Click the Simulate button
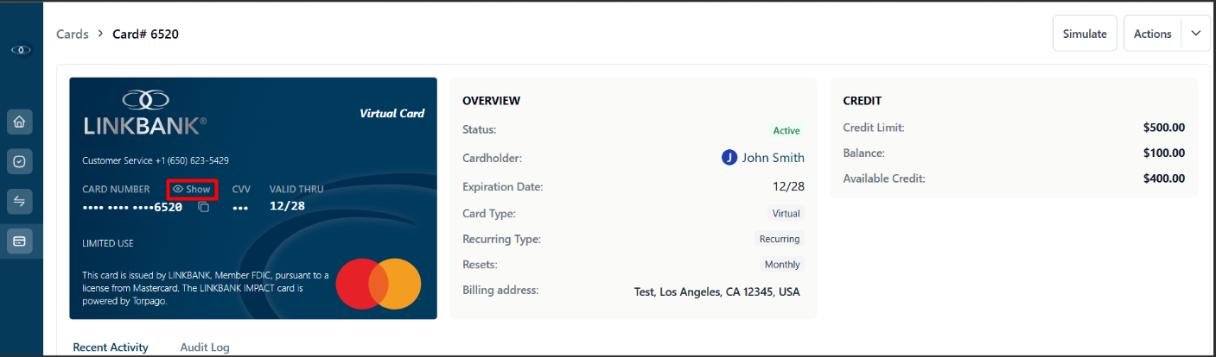Image resolution: width=1216 pixels, height=357 pixels. click(x=1085, y=34)
